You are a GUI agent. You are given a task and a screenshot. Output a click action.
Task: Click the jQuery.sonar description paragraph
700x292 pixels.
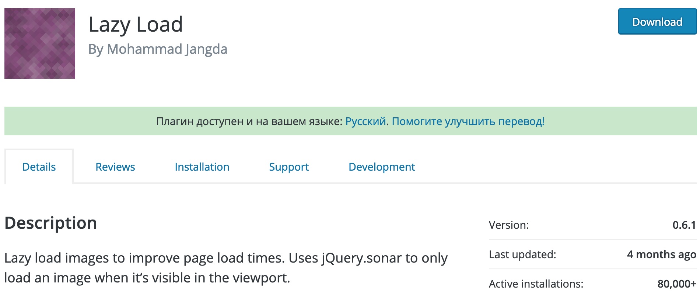coord(226,268)
